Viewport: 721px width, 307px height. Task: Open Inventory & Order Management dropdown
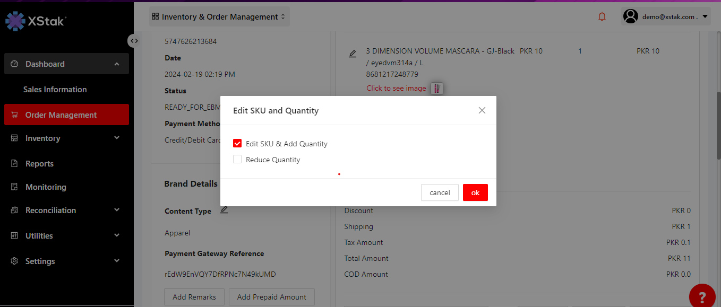pyautogui.click(x=219, y=17)
